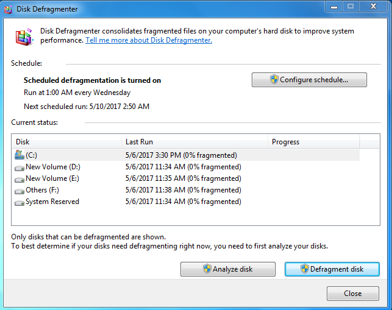Click the Analyze disk button

pos(228,269)
